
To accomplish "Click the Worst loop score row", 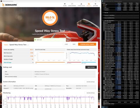I will click(x=18, y=56).
